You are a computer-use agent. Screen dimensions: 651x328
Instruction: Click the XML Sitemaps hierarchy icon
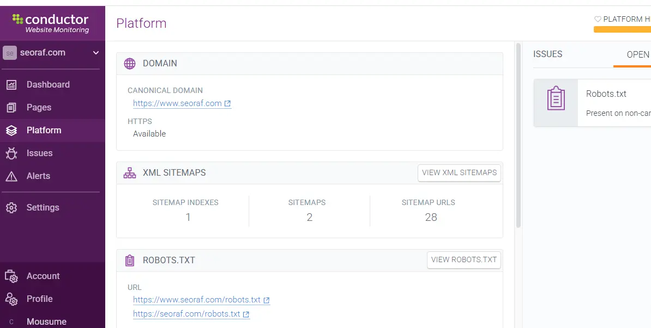(x=130, y=172)
